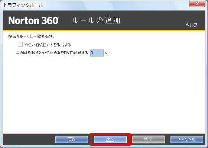The image size is (208, 148).
Task: Enable the イベントログエントリを作成する checkbox
Action: (x=20, y=45)
